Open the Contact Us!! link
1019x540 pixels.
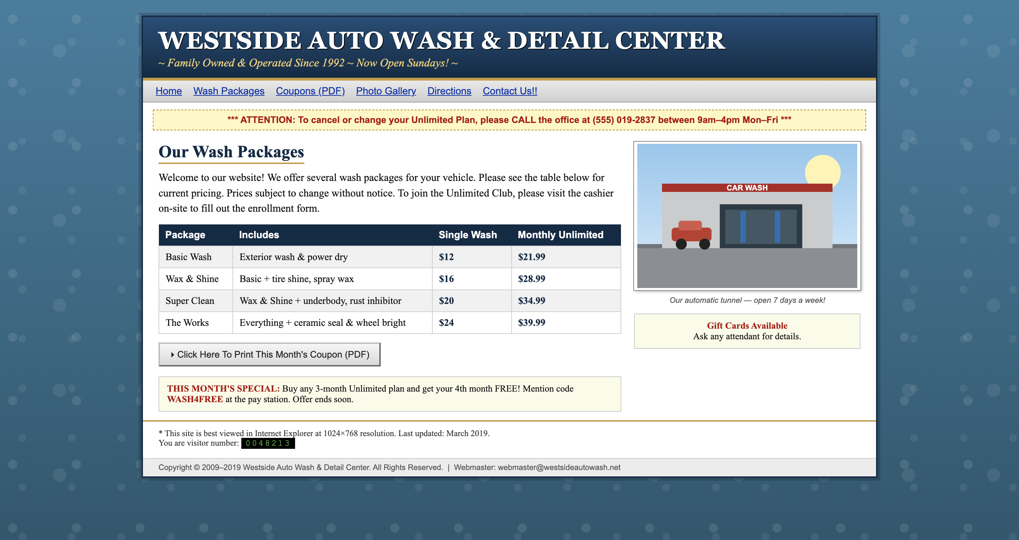[509, 91]
